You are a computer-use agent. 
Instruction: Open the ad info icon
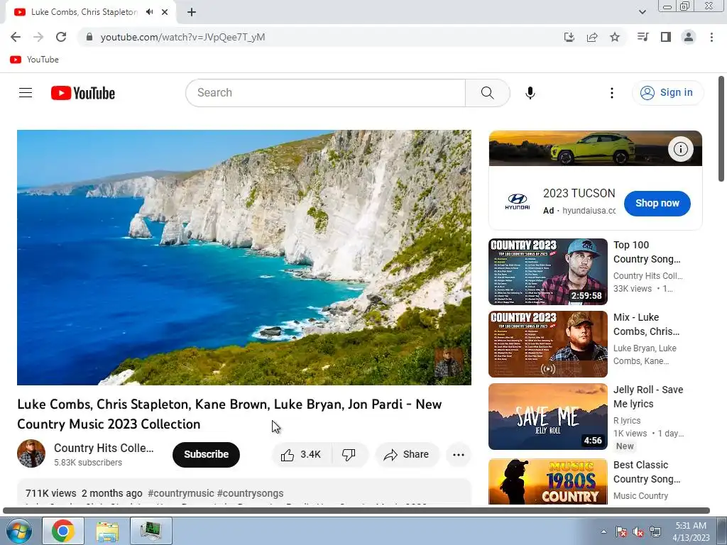[x=680, y=149]
